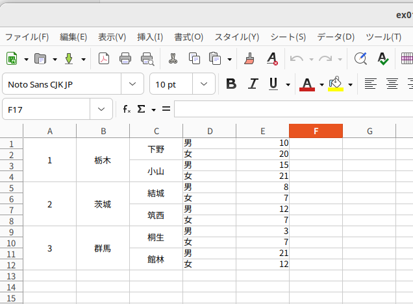Open the 編集(E) menu
Viewport: 413px width, 304px height.
(x=73, y=37)
